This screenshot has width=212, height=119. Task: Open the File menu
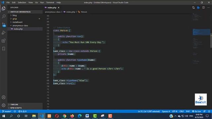click(8, 2)
